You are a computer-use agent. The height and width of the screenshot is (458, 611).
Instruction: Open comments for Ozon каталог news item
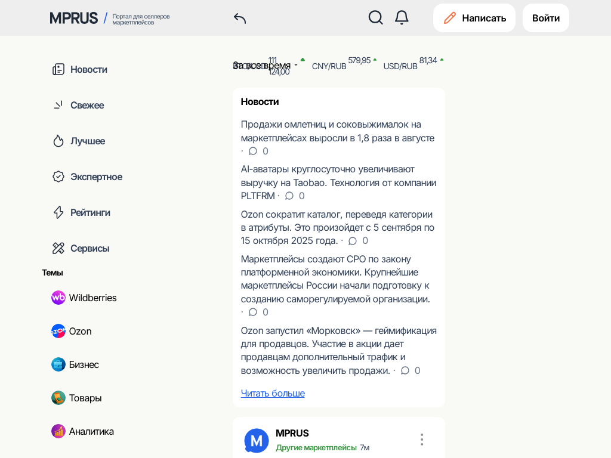pyautogui.click(x=358, y=241)
